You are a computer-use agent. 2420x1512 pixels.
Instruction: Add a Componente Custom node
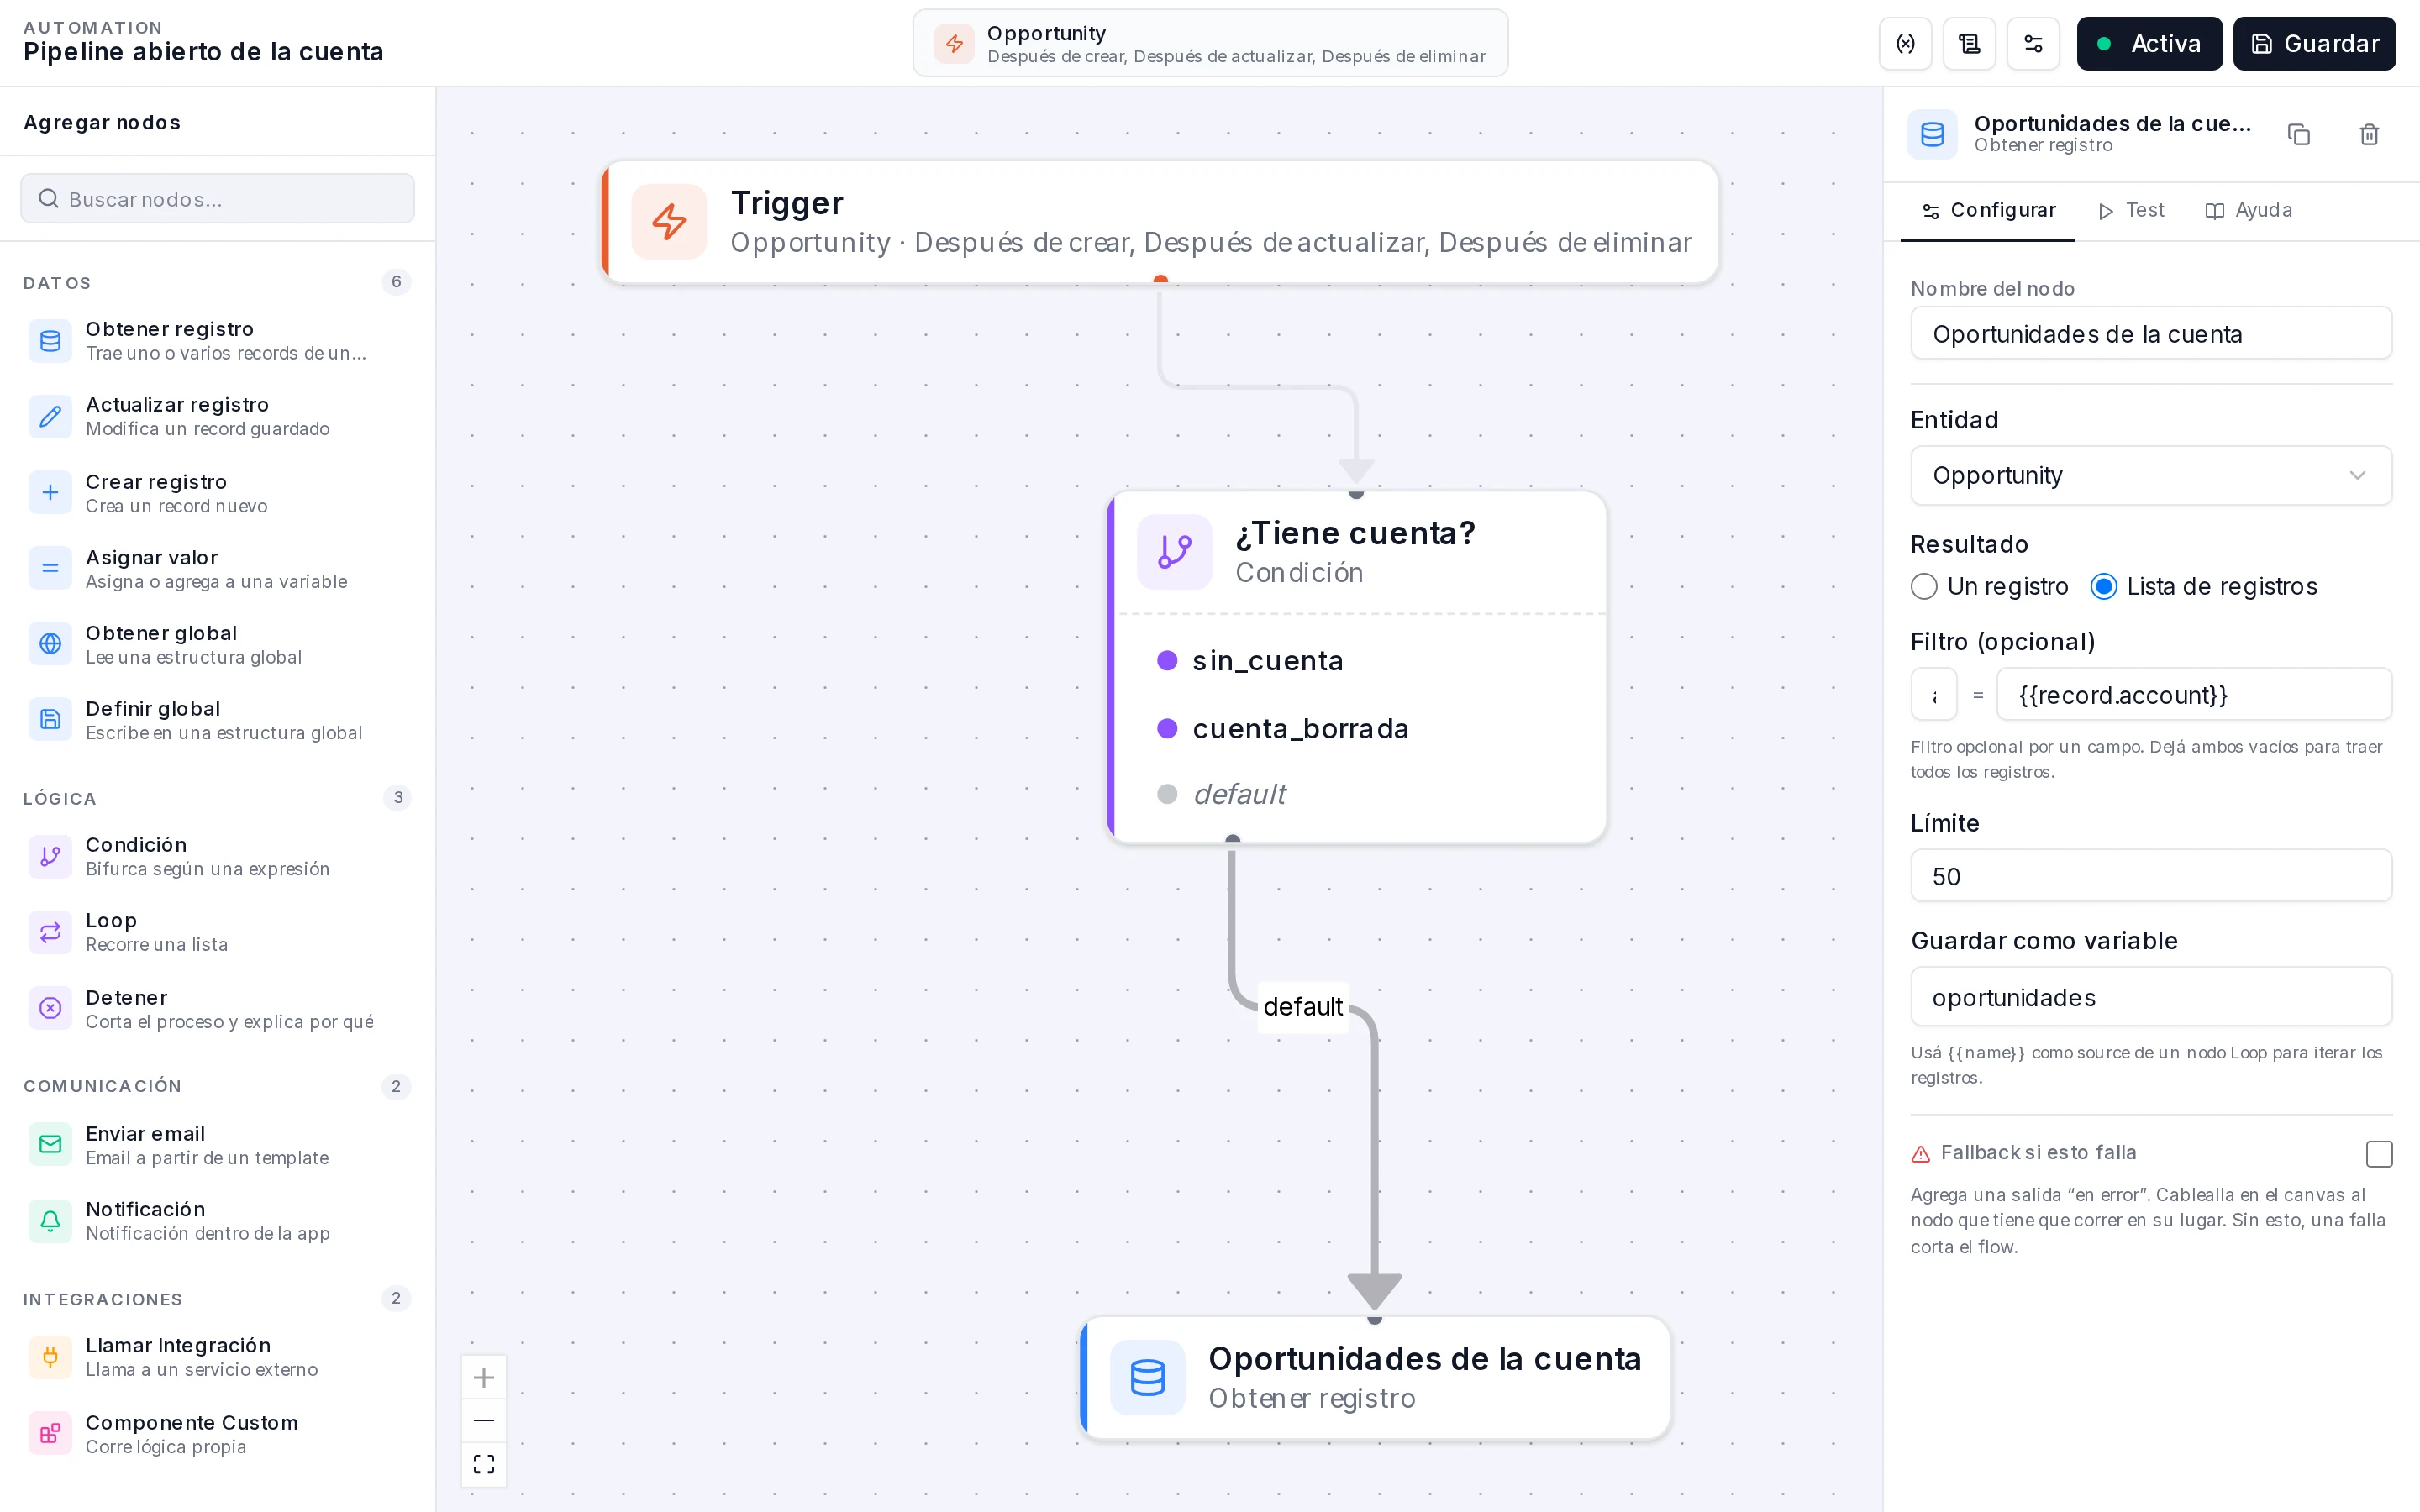pyautogui.click(x=218, y=1433)
